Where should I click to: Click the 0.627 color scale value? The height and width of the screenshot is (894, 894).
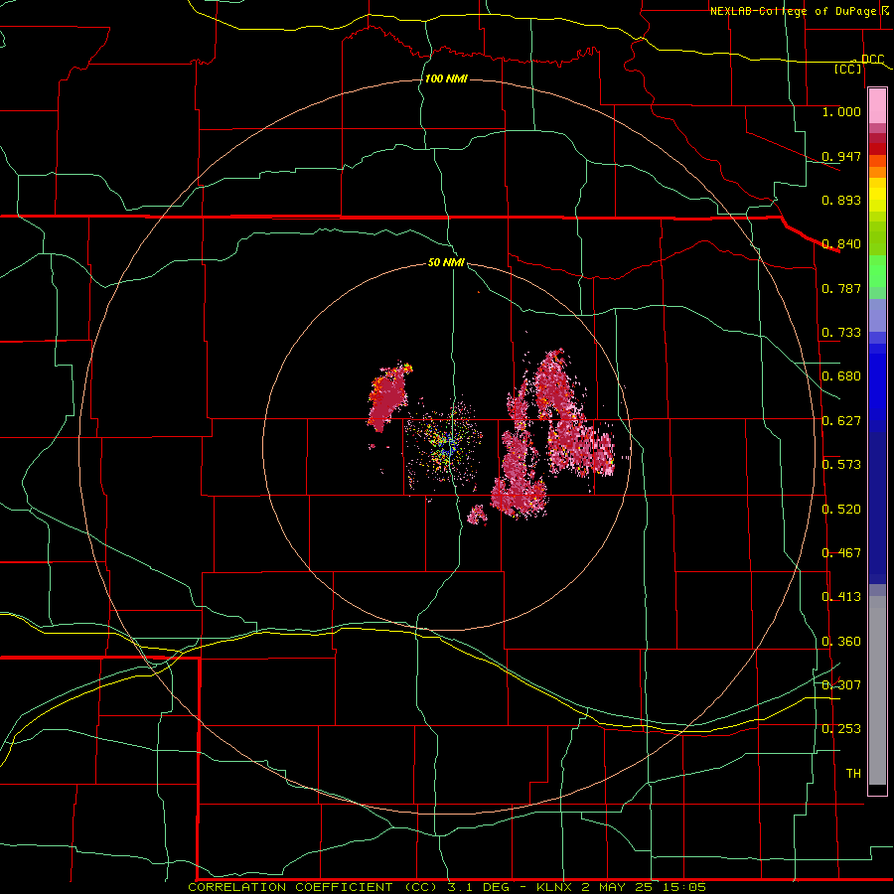click(x=841, y=421)
